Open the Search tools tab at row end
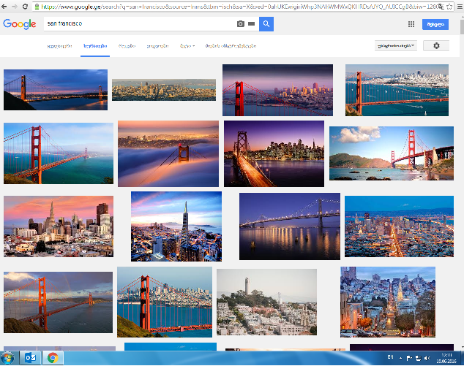This screenshot has height=366, width=464. 231,46
